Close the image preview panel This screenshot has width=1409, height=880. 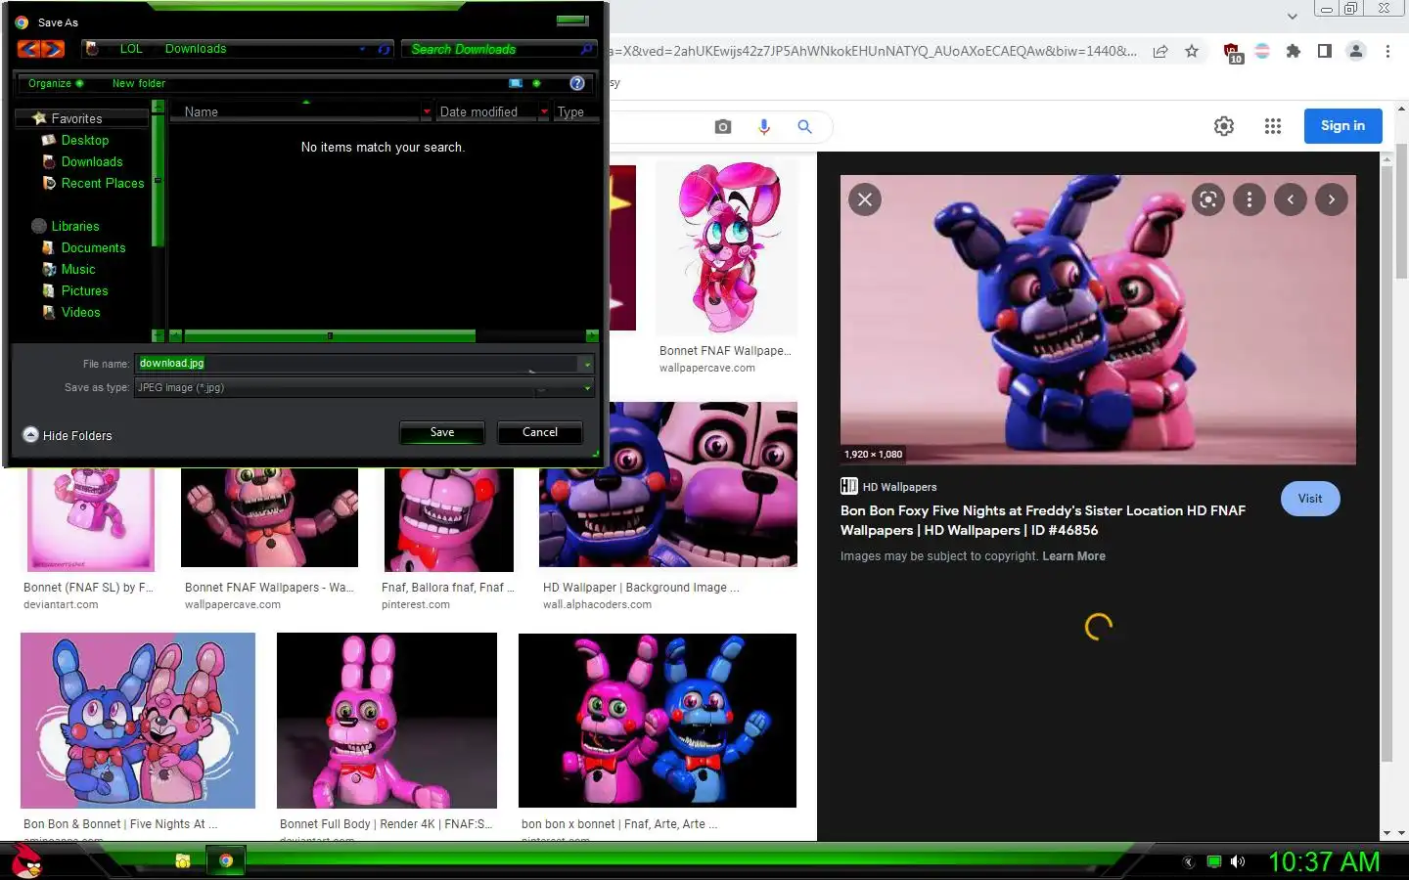865,199
